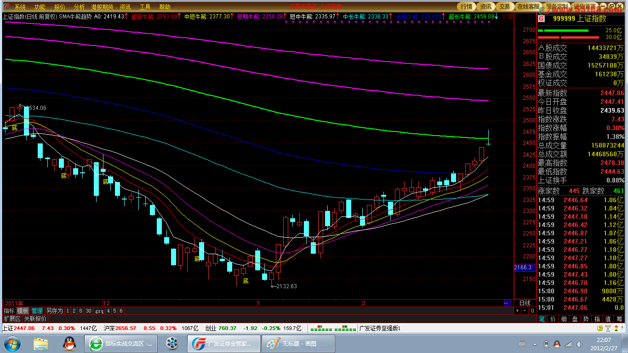Open the 分析 menu
Screen dimensions: 628x353
pos(80,7)
